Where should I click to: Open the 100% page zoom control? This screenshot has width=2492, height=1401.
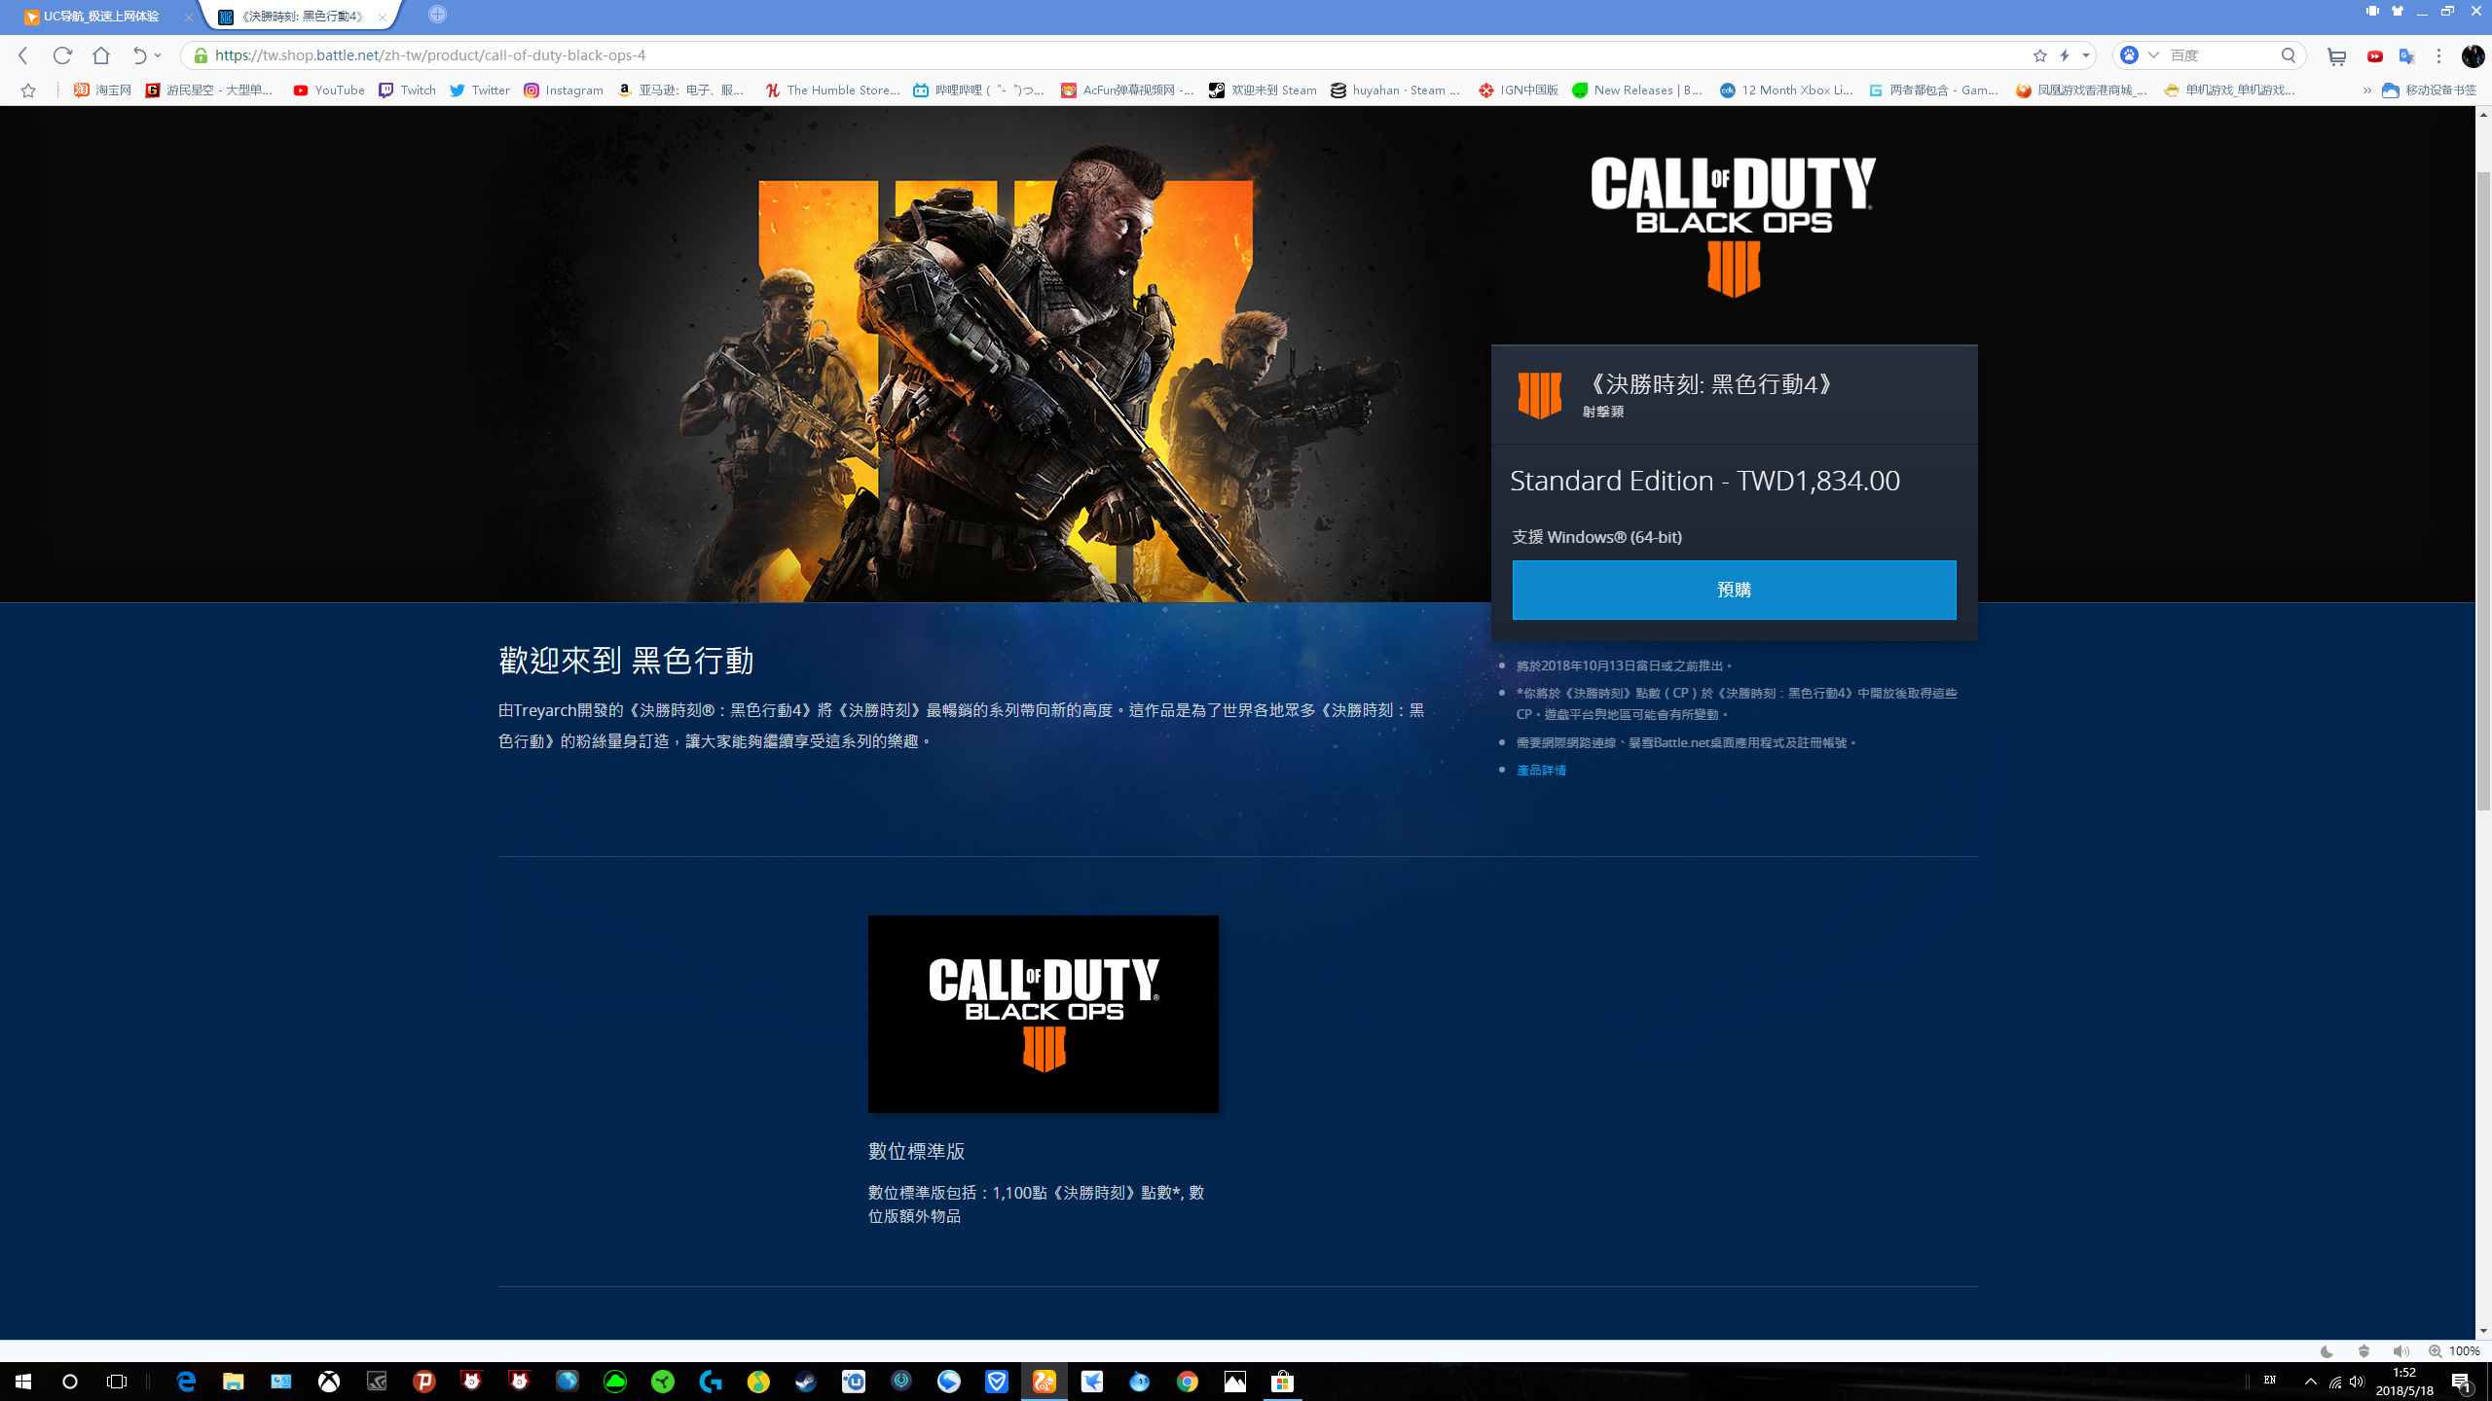pyautogui.click(x=2454, y=1351)
